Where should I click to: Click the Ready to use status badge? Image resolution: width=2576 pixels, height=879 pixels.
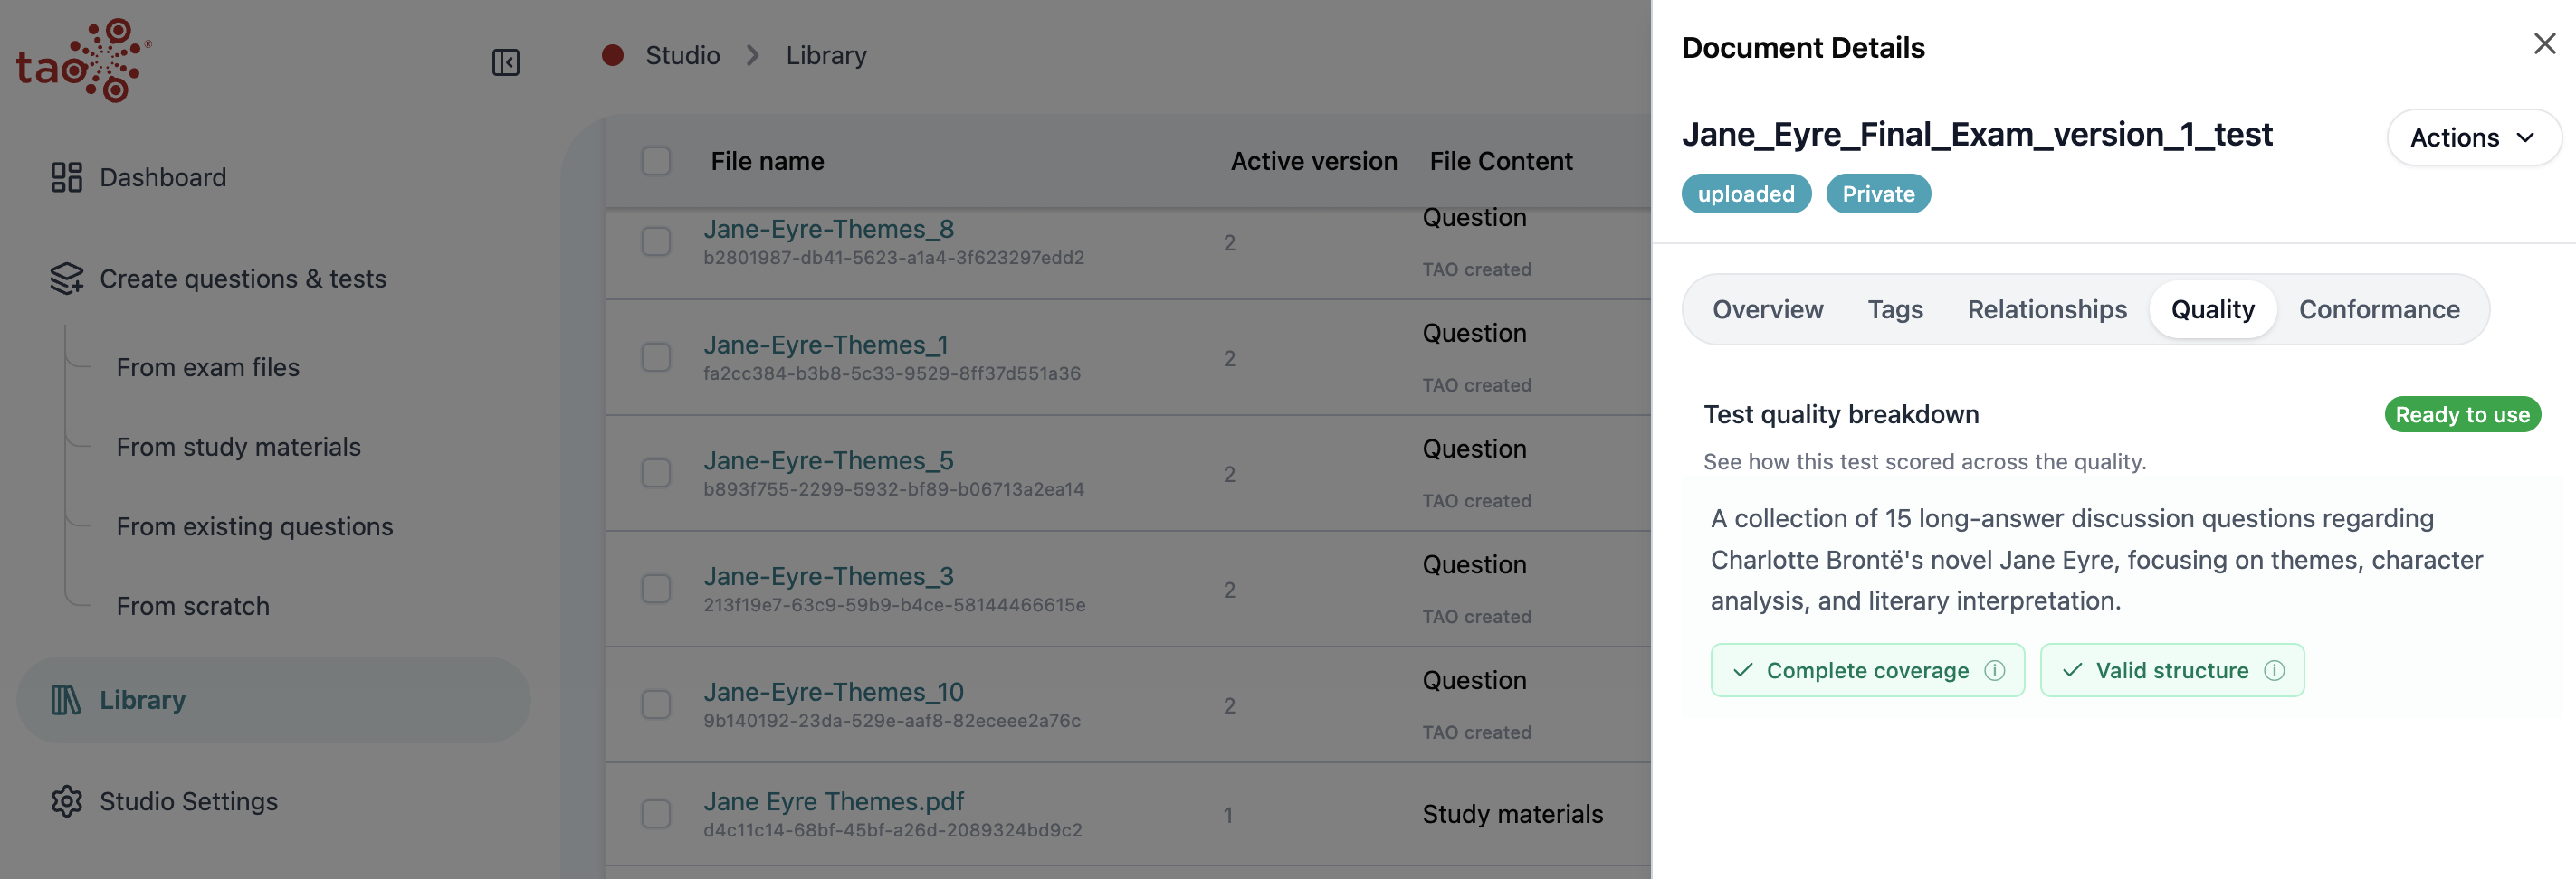tap(2462, 414)
